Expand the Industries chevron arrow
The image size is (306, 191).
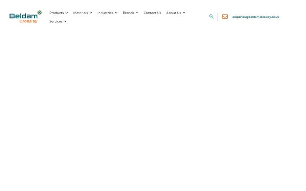[x=116, y=13]
